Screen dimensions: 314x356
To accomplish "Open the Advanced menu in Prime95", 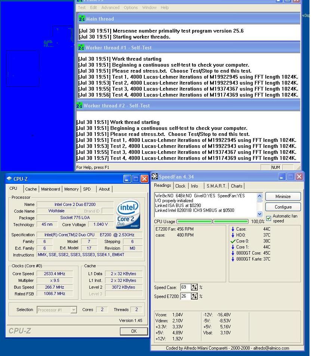I will tap(110, 7).
